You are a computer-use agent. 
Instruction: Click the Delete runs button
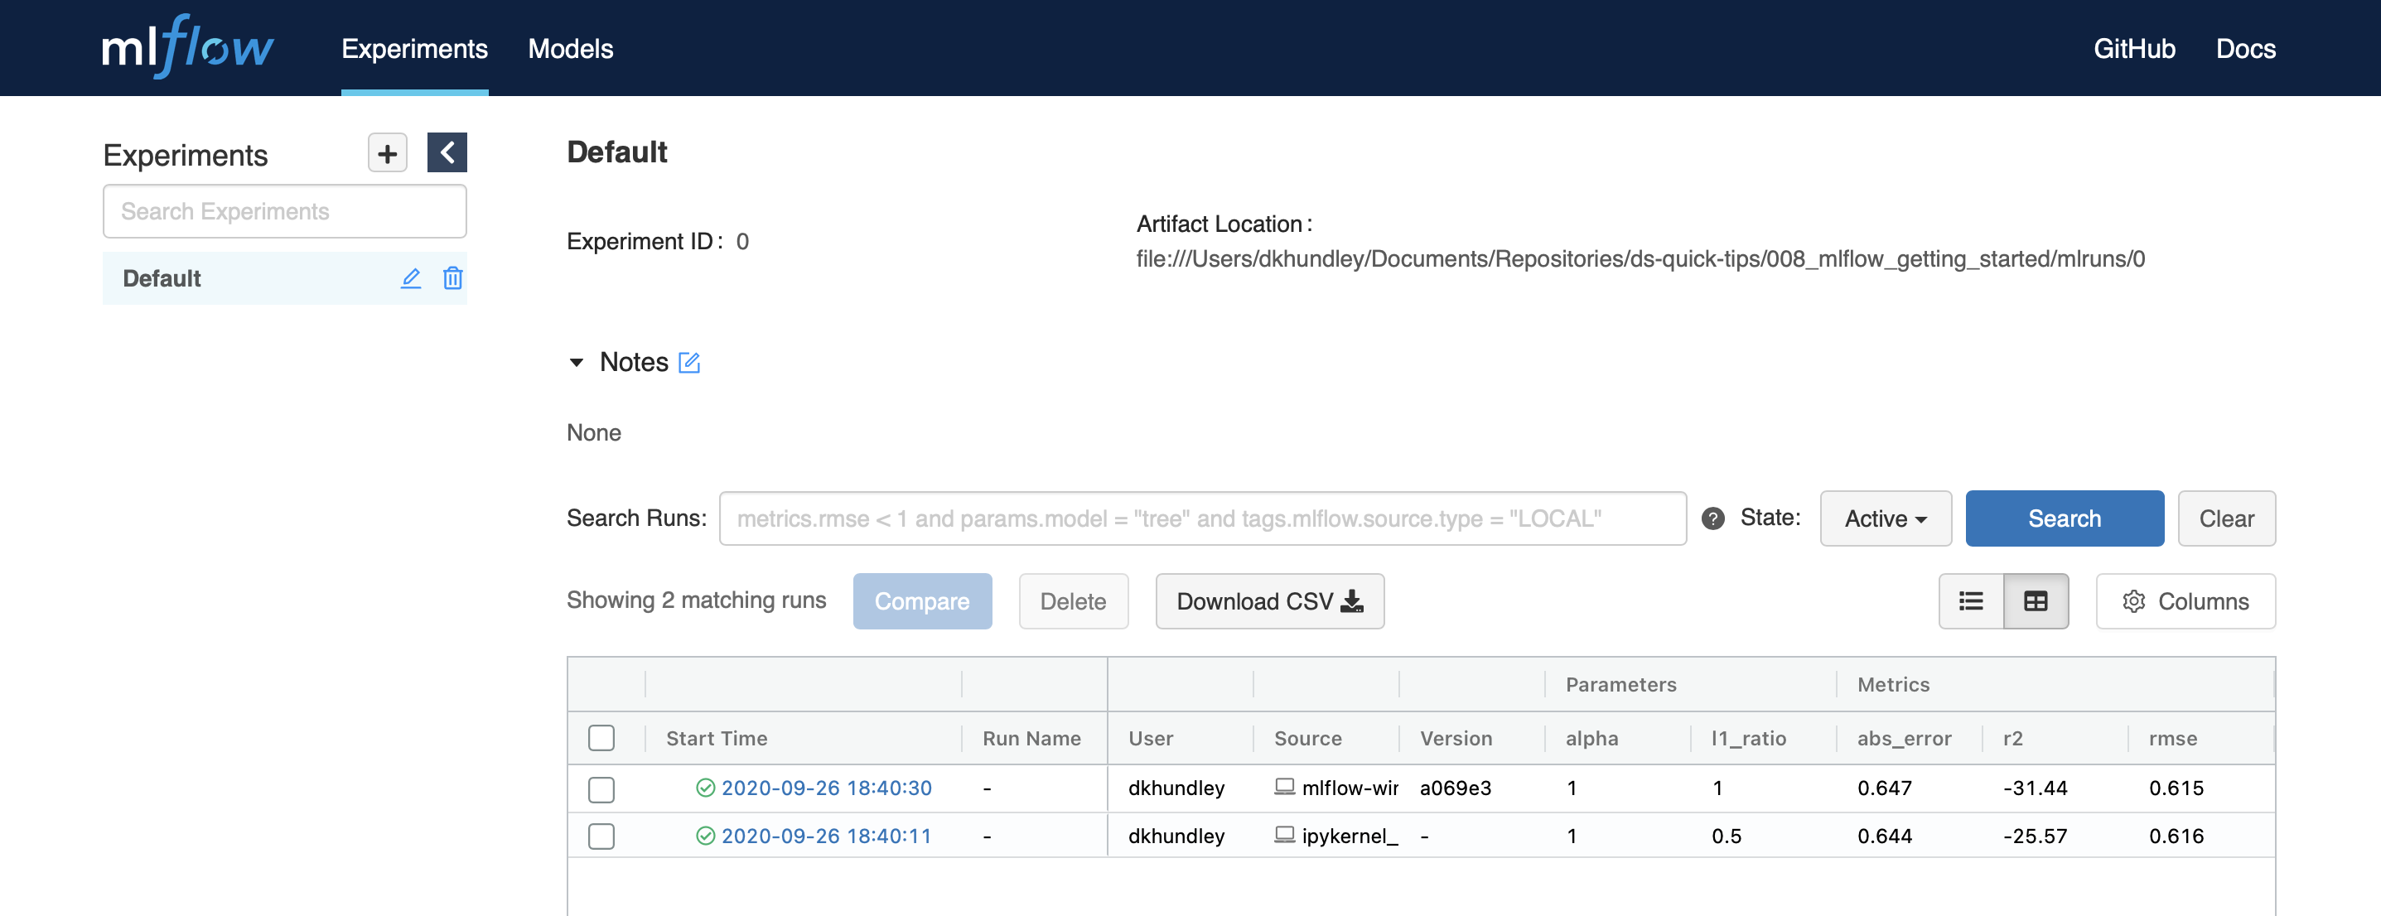1072,600
